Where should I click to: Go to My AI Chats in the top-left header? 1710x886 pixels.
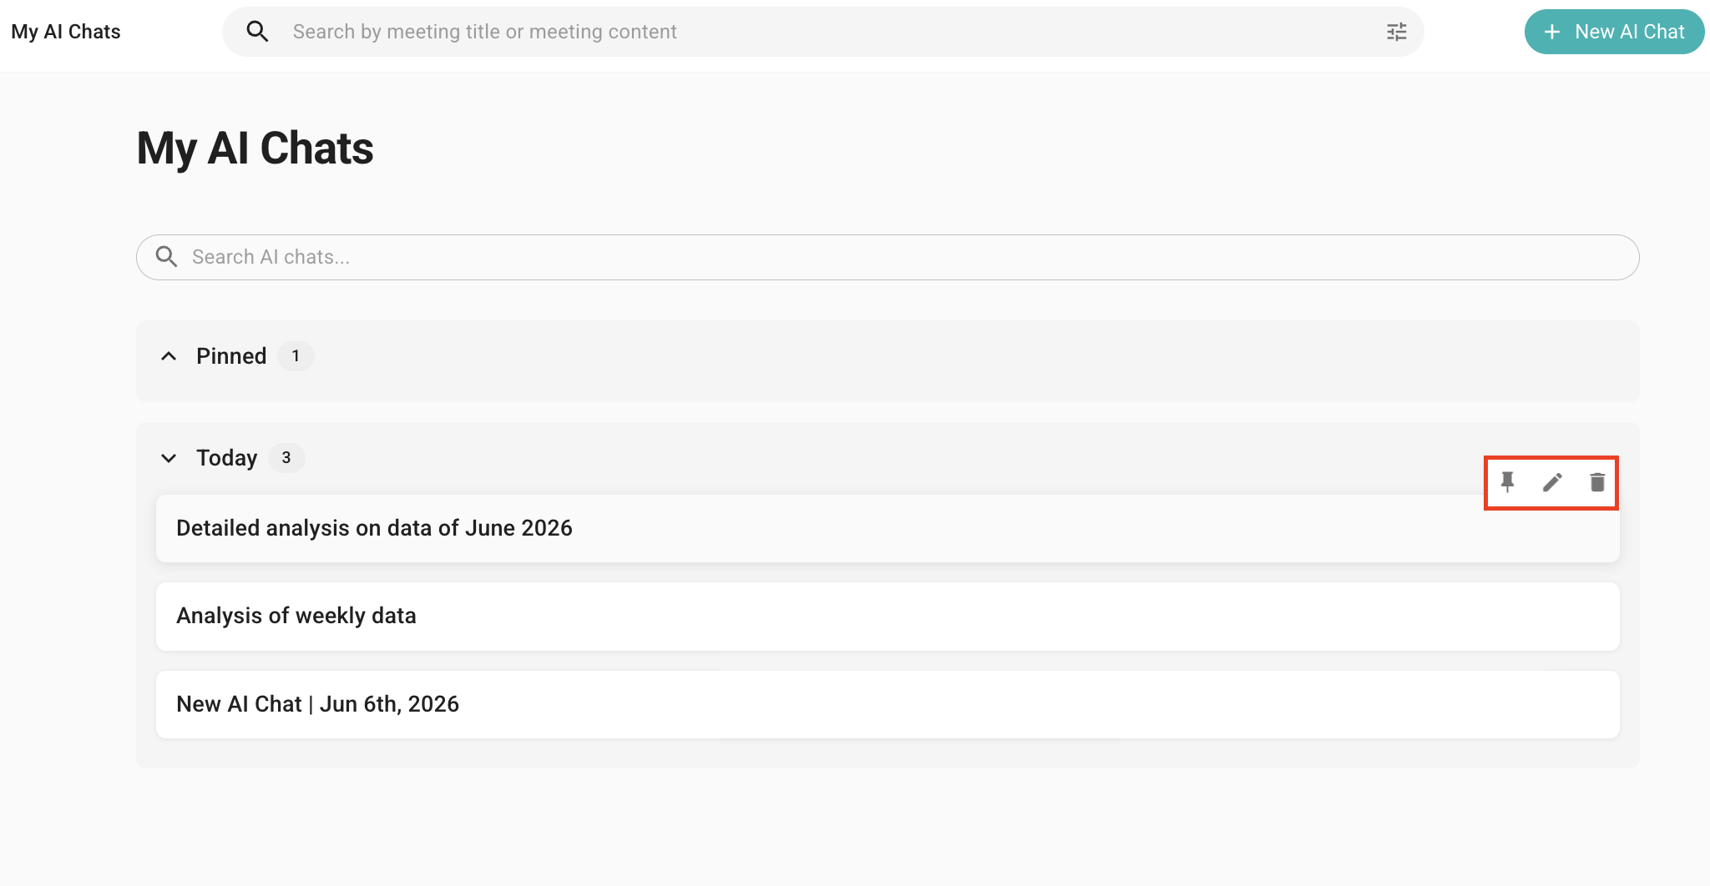66,32
